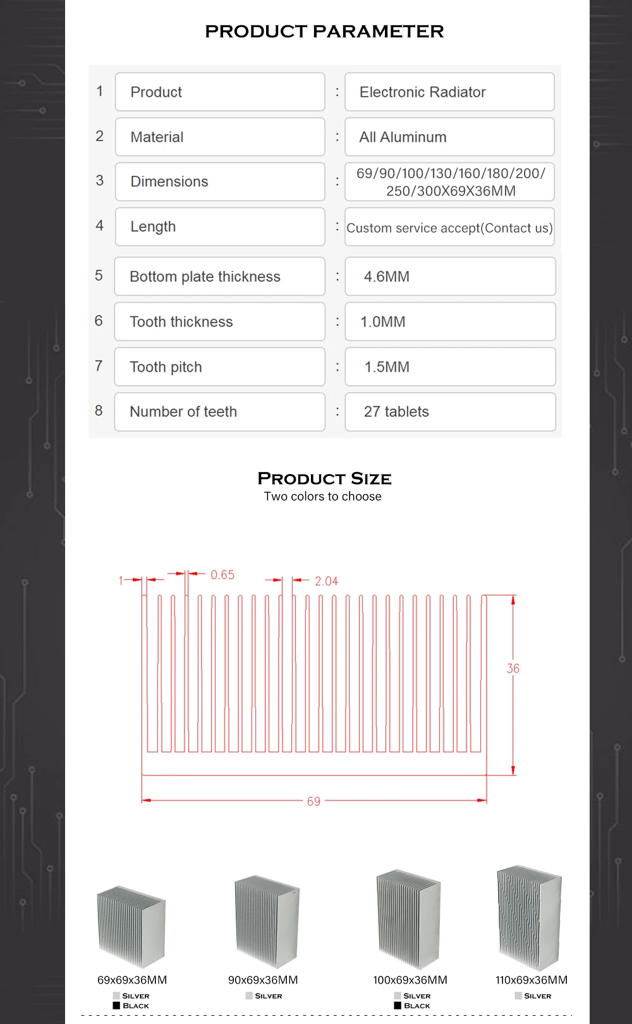Select the dimensions value 69/90/100...X69X36MM box
The height and width of the screenshot is (1024, 632).
tap(449, 182)
